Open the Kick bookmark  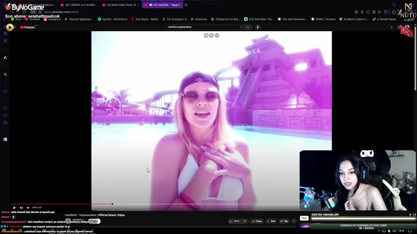coord(16,19)
